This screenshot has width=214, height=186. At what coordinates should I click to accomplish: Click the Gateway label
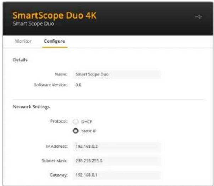59,175
